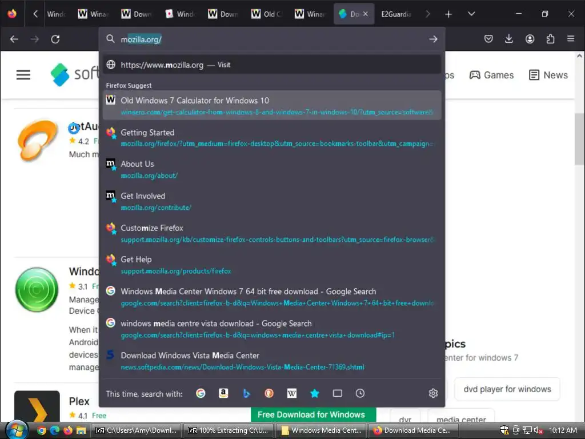Click dvd player for windows topic
Image resolution: width=585 pixels, height=439 pixels.
point(507,389)
